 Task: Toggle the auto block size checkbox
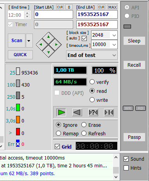coord(84,39)
